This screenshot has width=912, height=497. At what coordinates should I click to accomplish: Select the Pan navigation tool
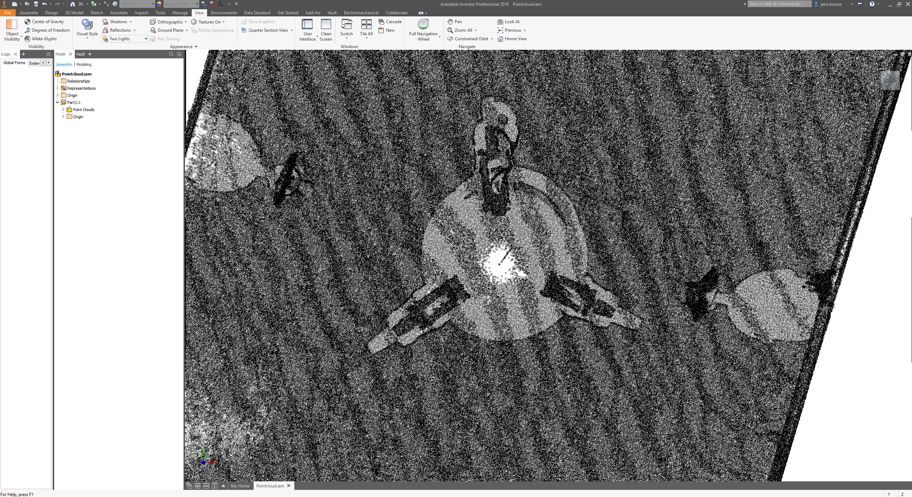click(455, 21)
